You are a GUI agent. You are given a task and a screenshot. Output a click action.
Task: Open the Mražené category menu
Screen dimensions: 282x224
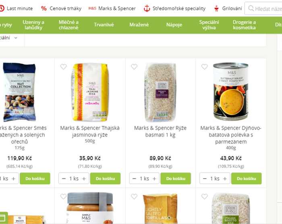click(x=139, y=25)
